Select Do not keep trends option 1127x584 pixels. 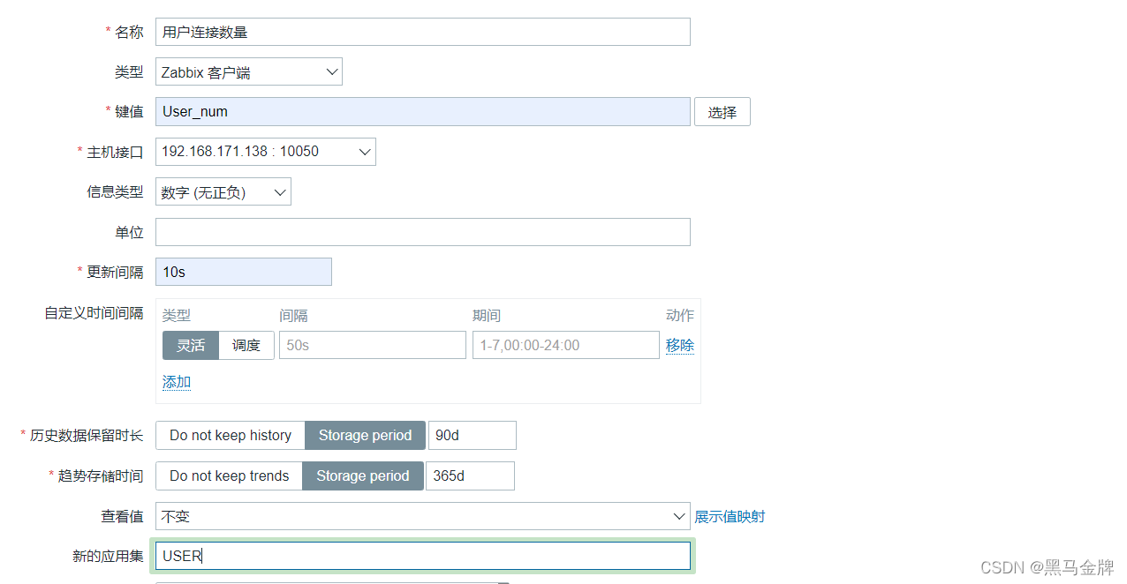click(230, 475)
